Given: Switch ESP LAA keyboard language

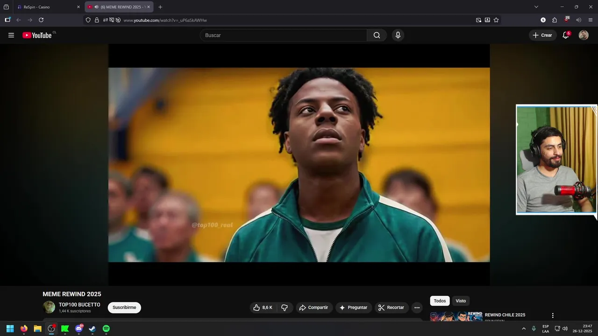Looking at the screenshot, I should click(546, 329).
